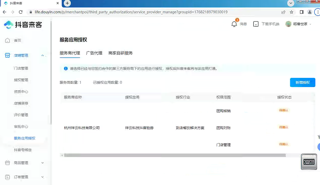This screenshot has height=185, width=320.
Task: Click the download mobile app icon
Action: 256,24
